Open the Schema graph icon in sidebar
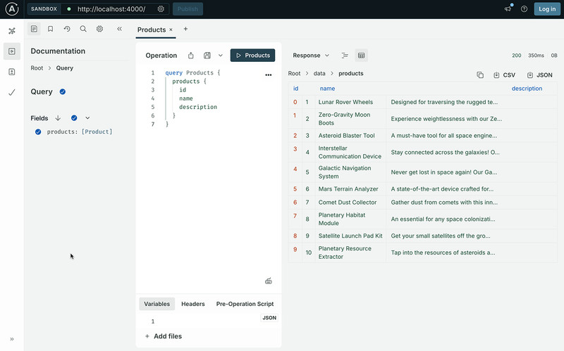The height and width of the screenshot is (351, 564). pos(12,31)
